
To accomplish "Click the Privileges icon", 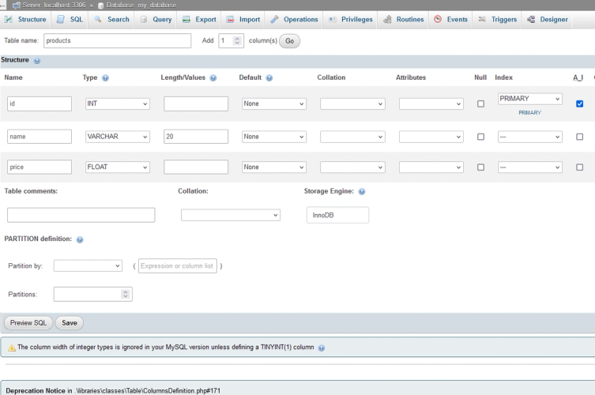I will [x=333, y=19].
